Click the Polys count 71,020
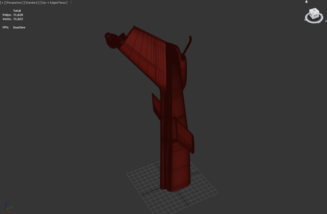Viewport: 327px width, 214px height. tap(18, 15)
